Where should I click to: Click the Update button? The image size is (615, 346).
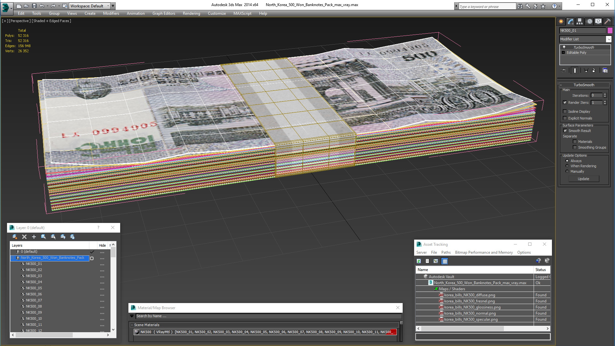tap(583, 179)
